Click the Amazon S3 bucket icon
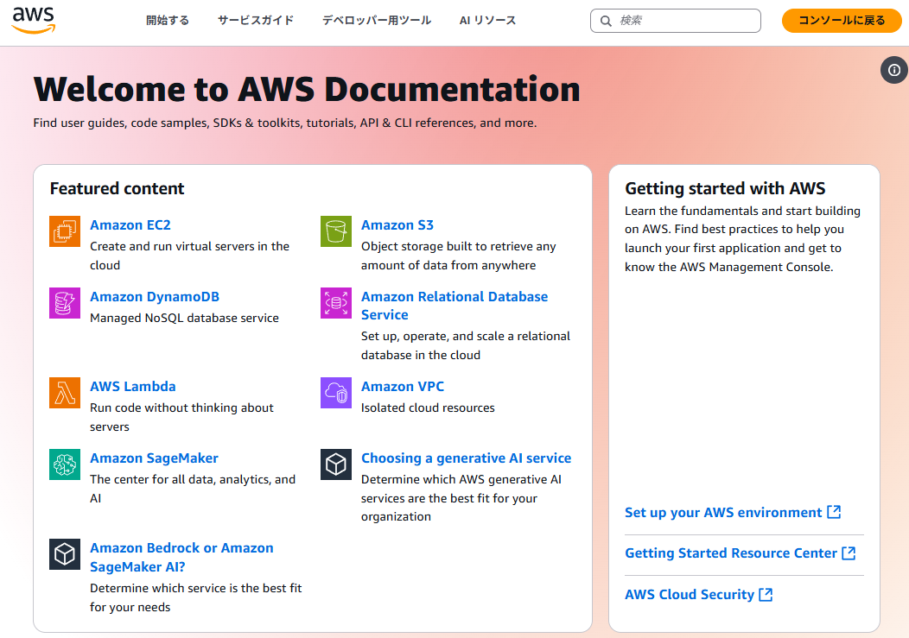909x638 pixels. [336, 231]
